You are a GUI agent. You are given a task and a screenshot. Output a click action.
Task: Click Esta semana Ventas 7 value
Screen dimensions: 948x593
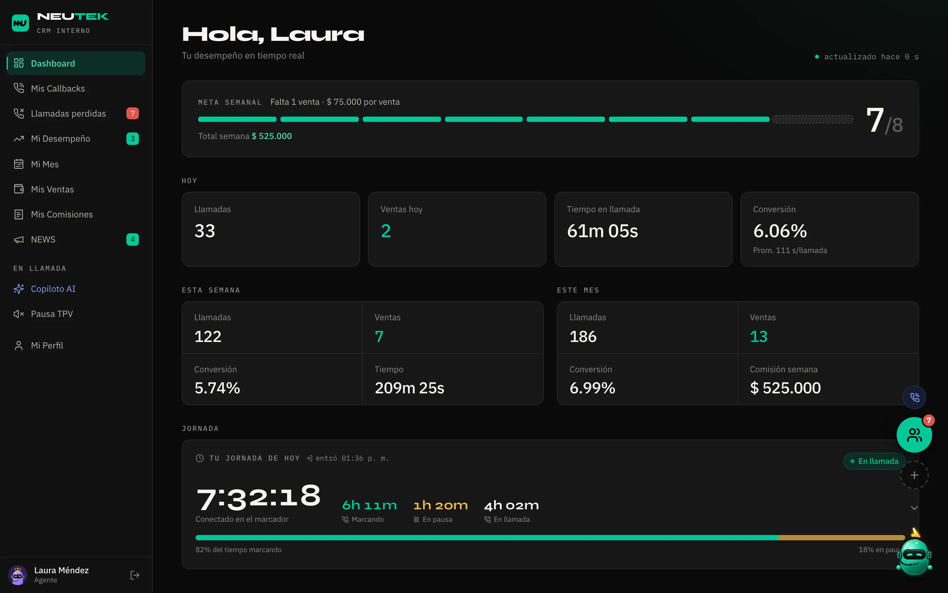pos(379,336)
